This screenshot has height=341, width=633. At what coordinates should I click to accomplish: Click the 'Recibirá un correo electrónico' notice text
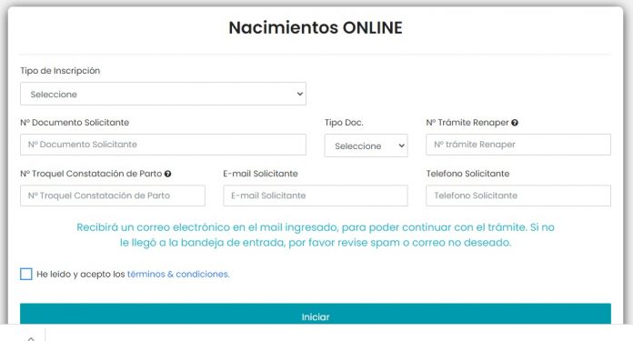[316, 235]
